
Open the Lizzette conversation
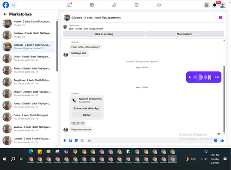(x=28, y=140)
